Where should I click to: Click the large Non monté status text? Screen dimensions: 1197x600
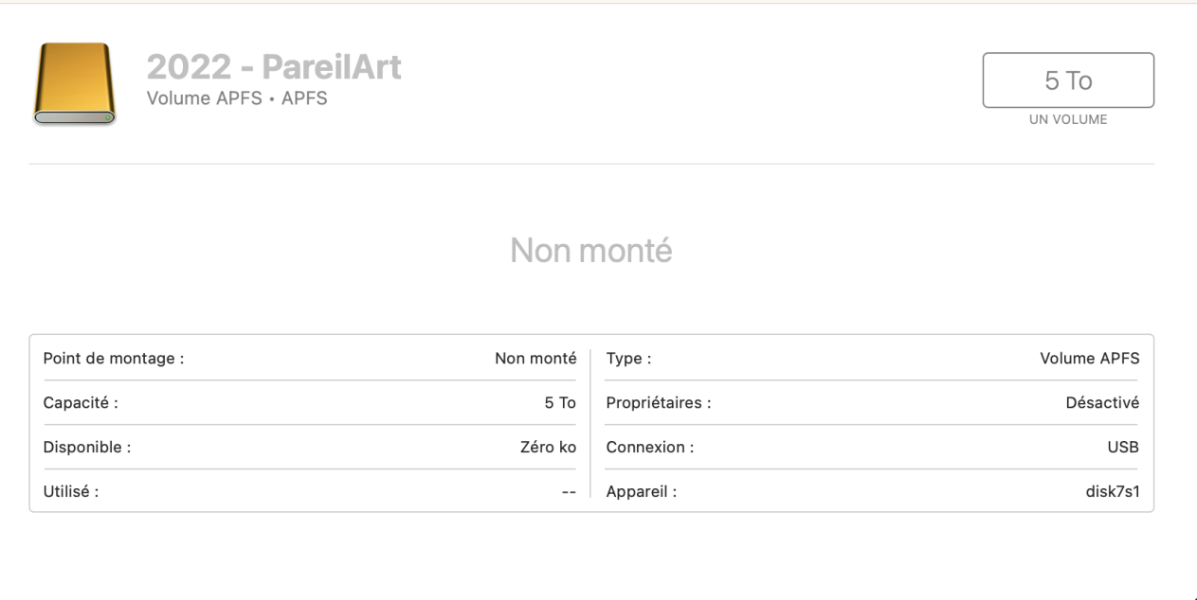pos(590,250)
